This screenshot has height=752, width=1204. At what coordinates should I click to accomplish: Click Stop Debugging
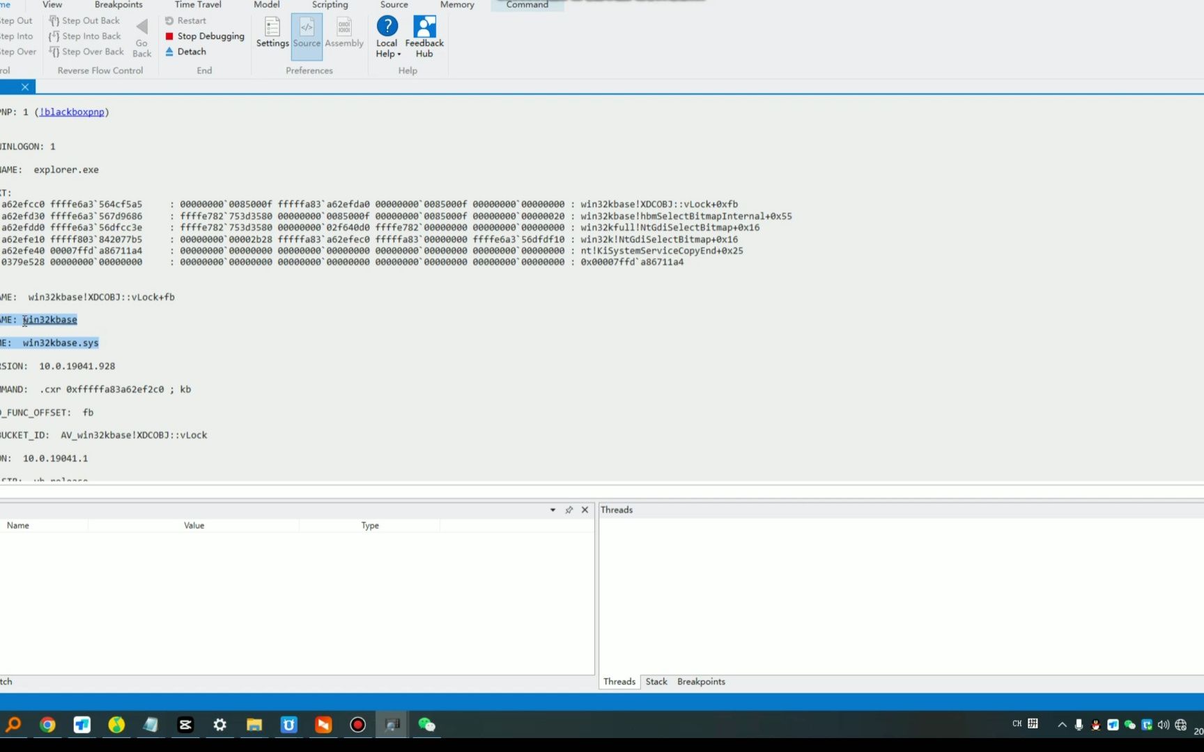click(205, 36)
